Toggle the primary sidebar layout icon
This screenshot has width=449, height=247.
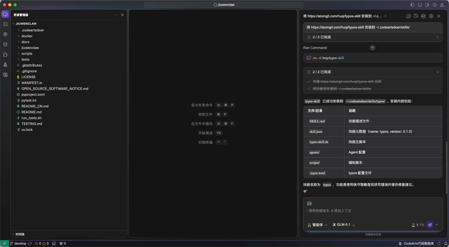coord(412,5)
